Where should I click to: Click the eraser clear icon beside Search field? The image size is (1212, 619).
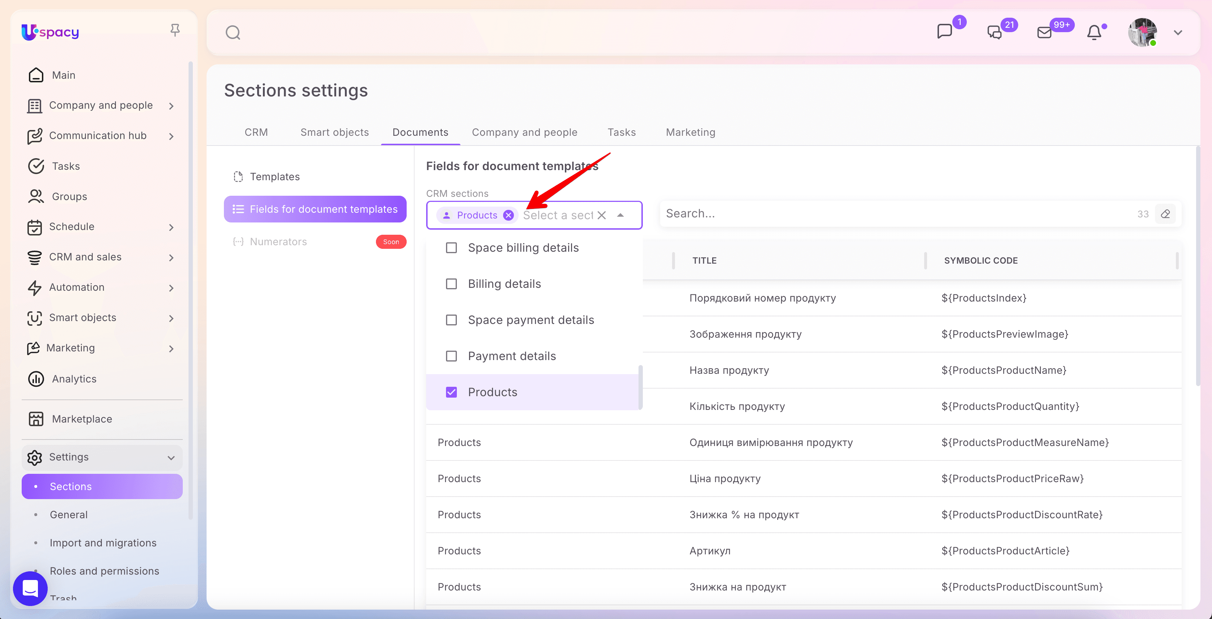click(x=1165, y=214)
